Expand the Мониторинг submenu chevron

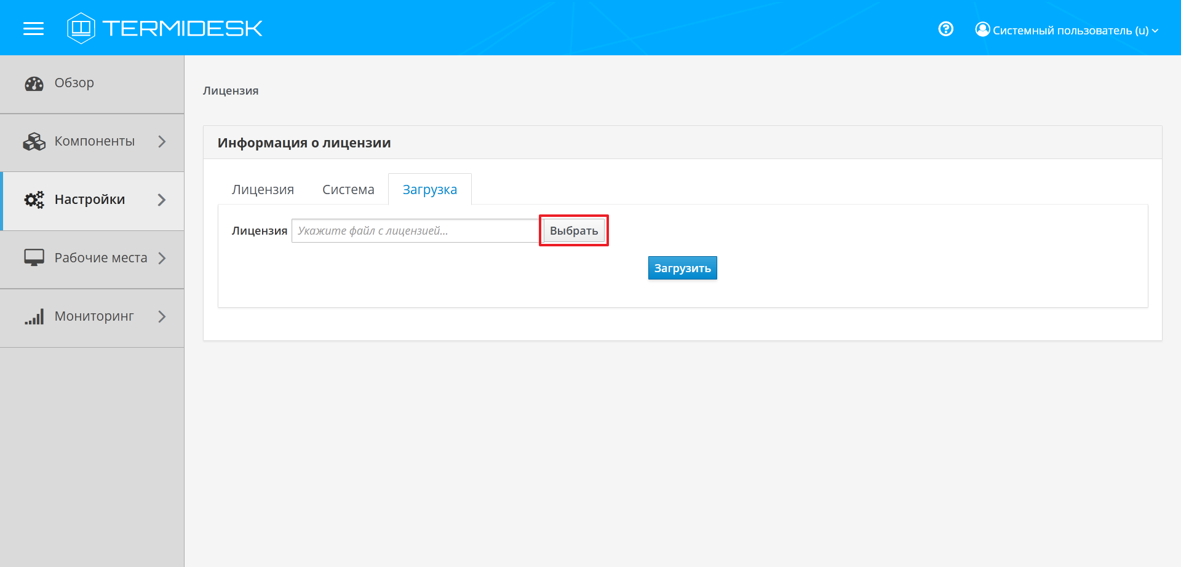point(162,317)
